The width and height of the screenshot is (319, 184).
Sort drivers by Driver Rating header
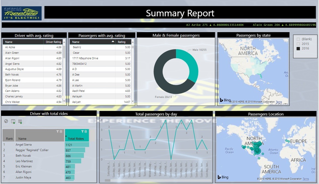coord(53,42)
